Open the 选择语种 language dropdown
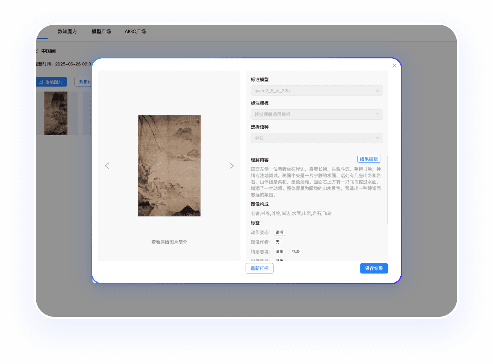 (316, 138)
